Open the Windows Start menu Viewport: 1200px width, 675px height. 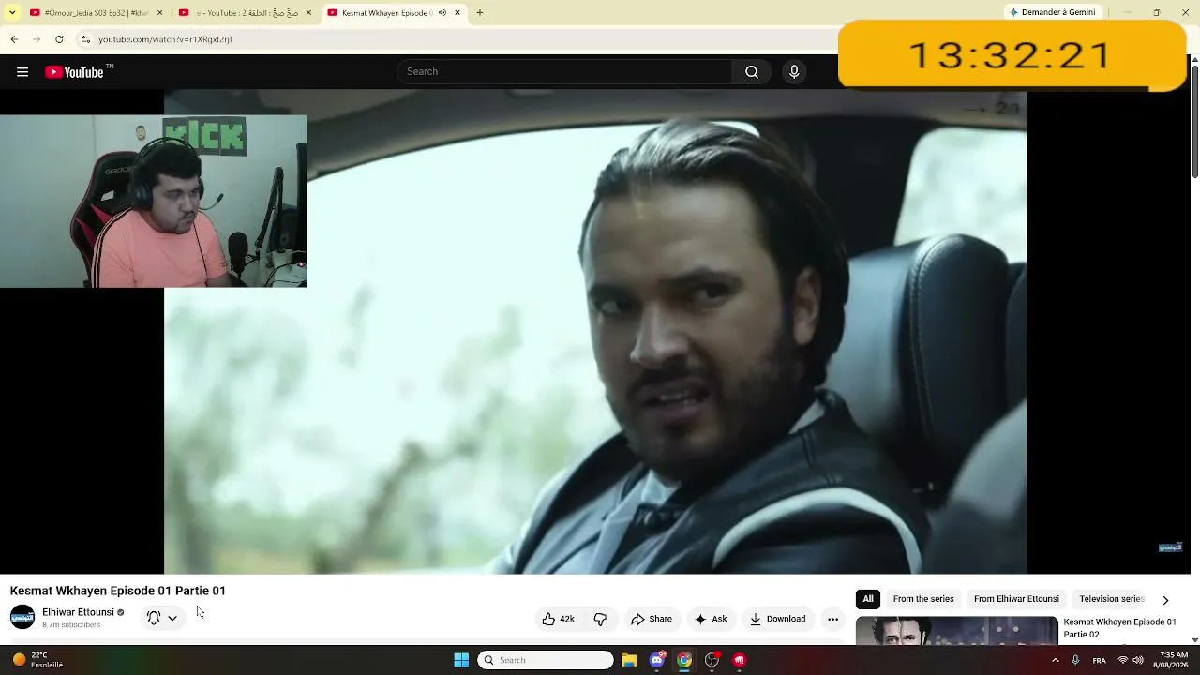pyautogui.click(x=461, y=660)
